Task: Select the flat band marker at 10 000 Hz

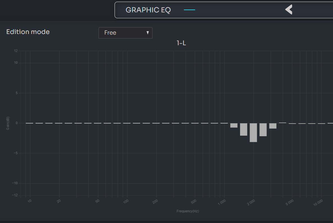Action: pyautogui.click(x=321, y=123)
